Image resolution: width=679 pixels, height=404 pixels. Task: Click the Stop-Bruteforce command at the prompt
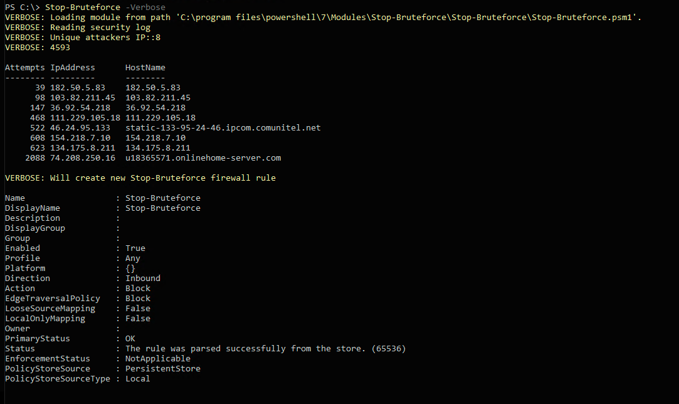[x=82, y=7]
